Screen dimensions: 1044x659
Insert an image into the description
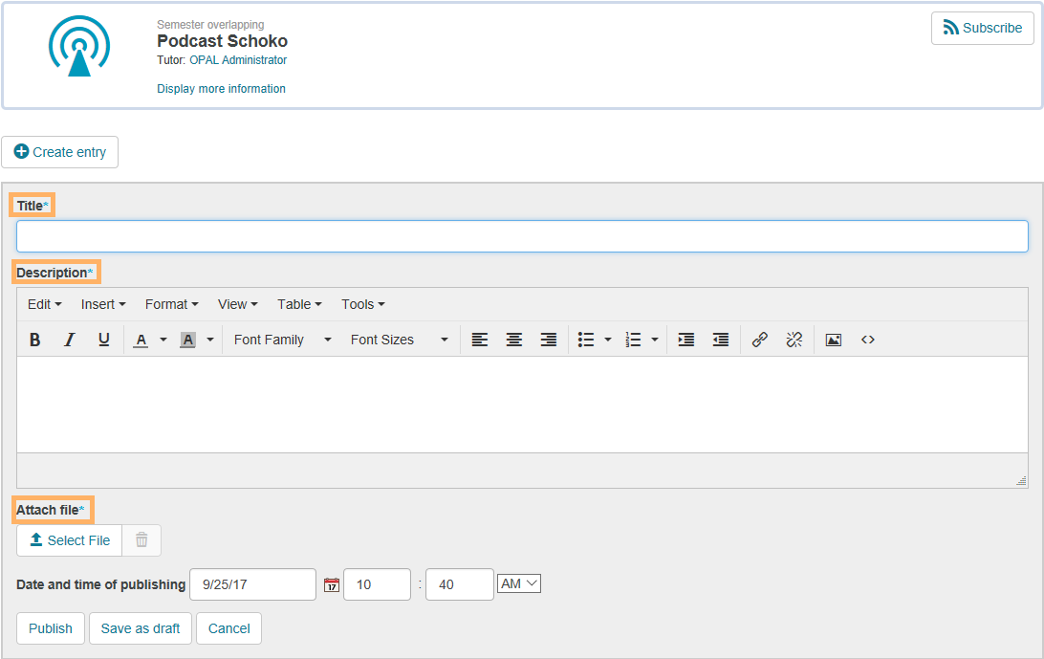click(834, 340)
